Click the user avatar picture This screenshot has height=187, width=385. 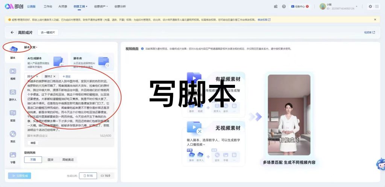tap(323, 7)
